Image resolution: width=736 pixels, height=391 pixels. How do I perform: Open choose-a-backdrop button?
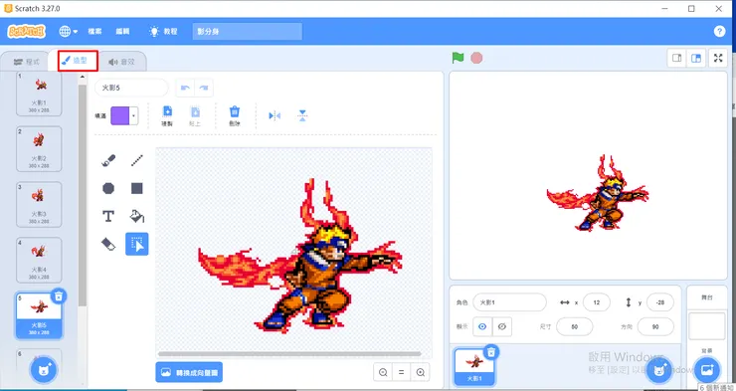(706, 370)
